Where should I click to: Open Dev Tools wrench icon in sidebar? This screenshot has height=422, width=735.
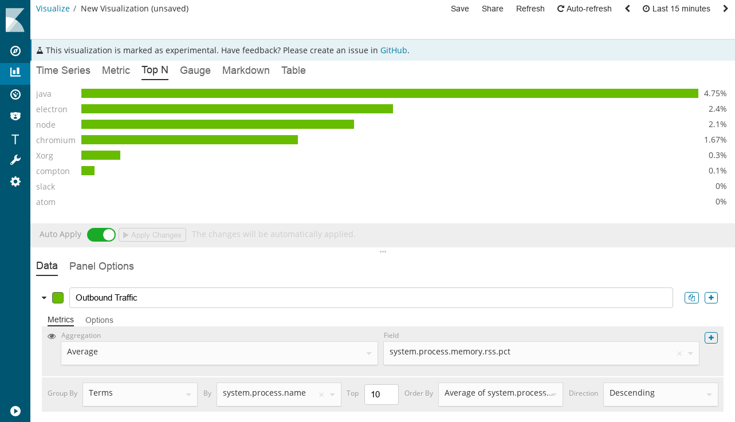(15, 160)
